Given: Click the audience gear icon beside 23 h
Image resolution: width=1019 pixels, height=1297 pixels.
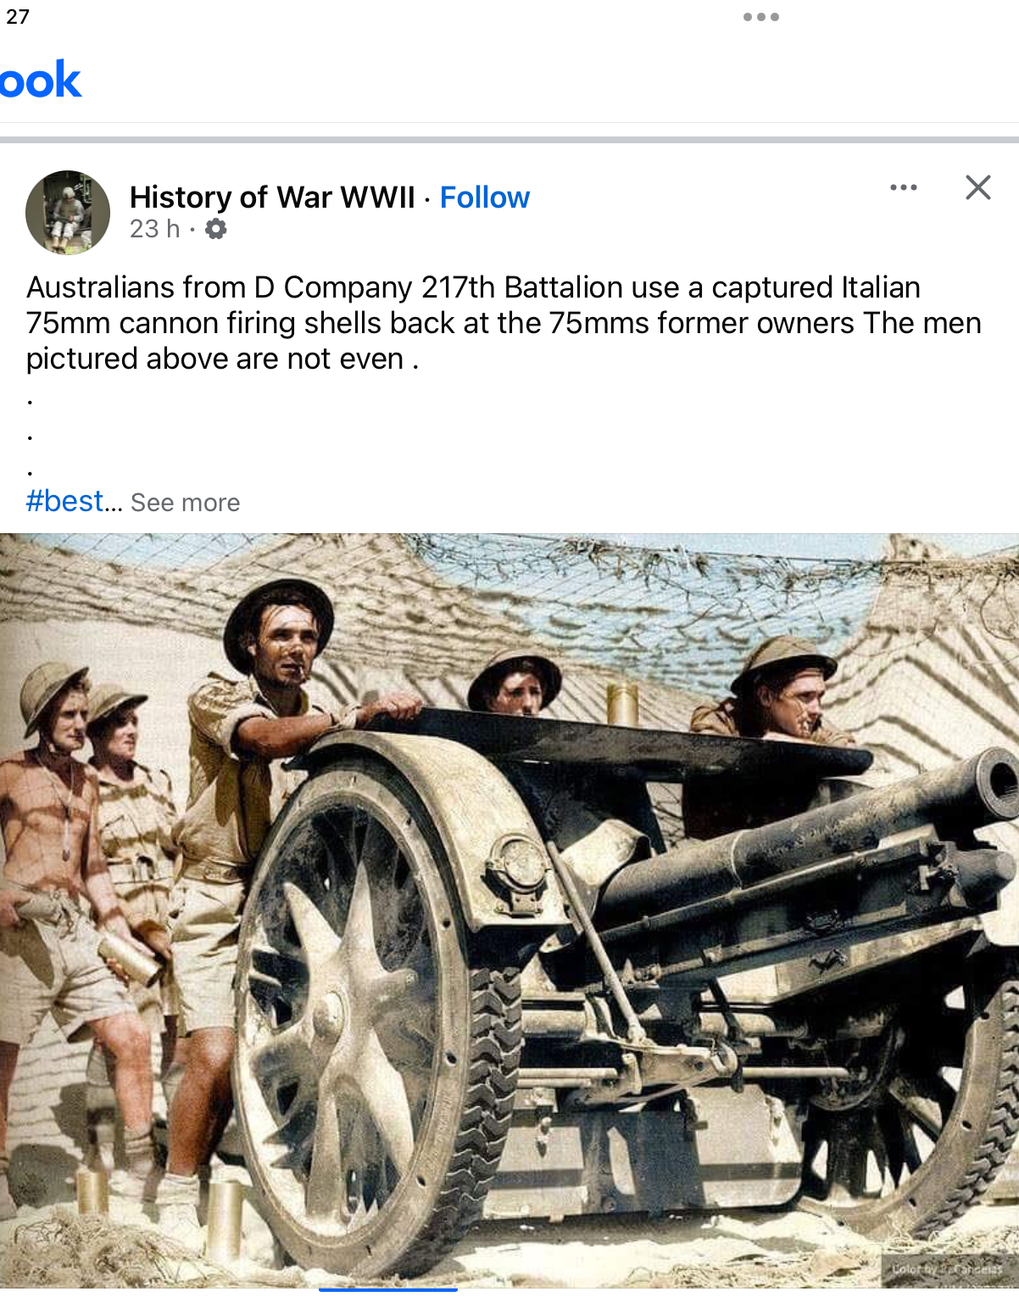Looking at the screenshot, I should [216, 229].
